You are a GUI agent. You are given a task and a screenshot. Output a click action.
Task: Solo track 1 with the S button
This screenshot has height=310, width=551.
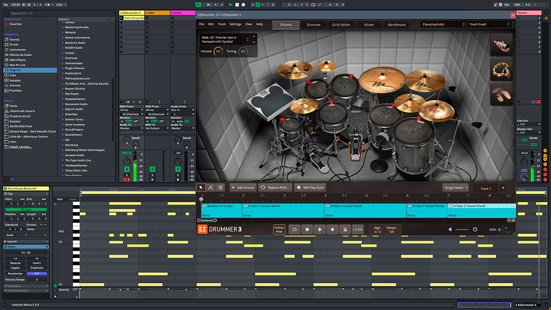pos(127,175)
